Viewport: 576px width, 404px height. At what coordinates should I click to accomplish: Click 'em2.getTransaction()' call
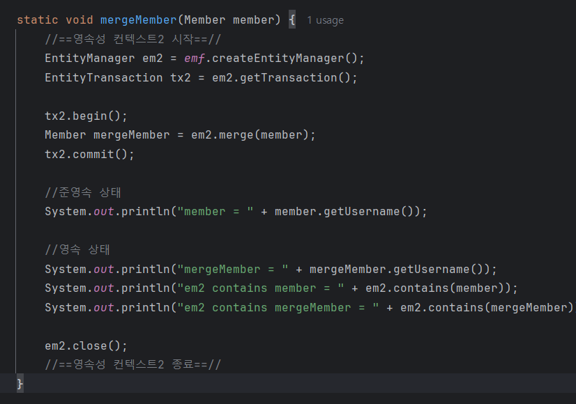(x=282, y=77)
